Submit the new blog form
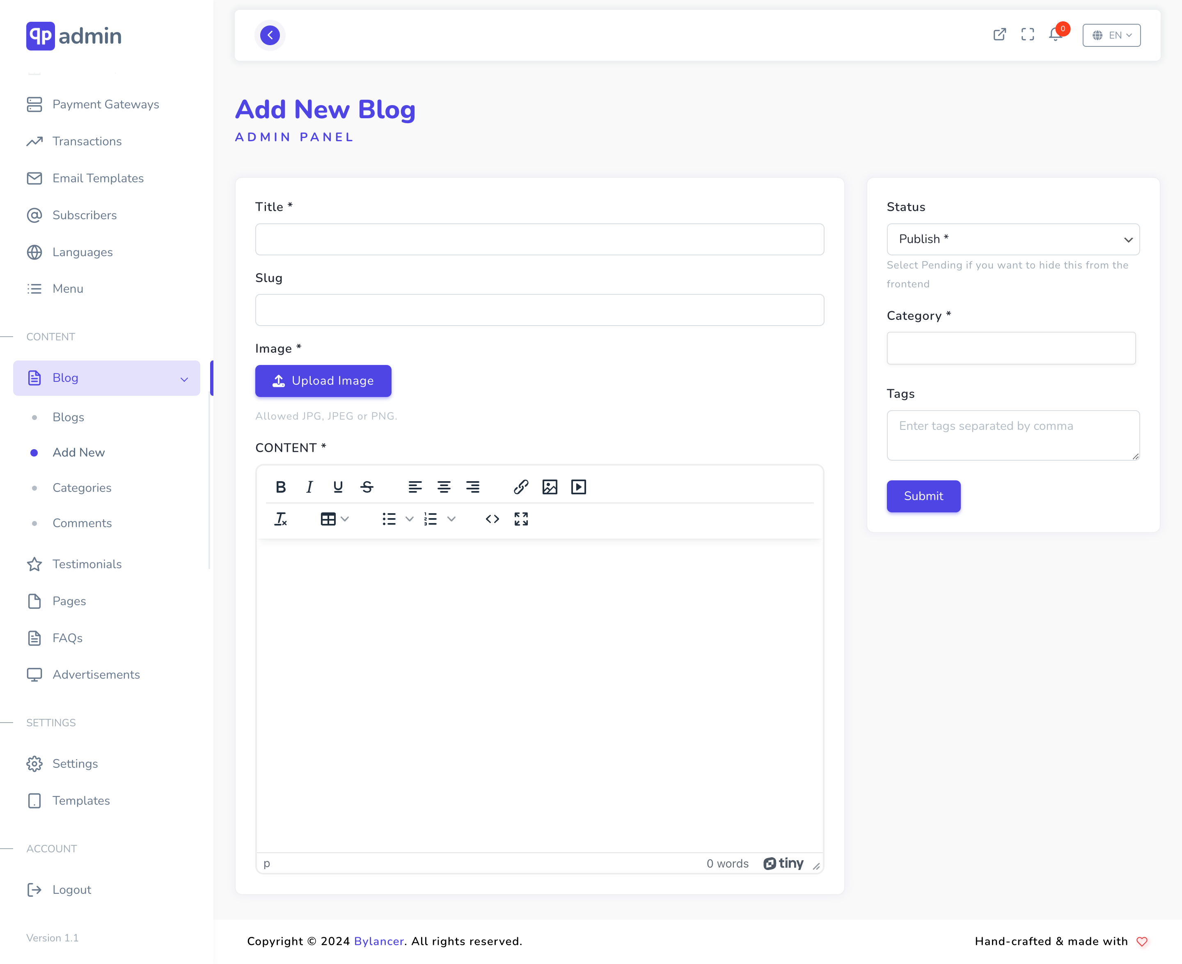1182x964 pixels. click(923, 496)
